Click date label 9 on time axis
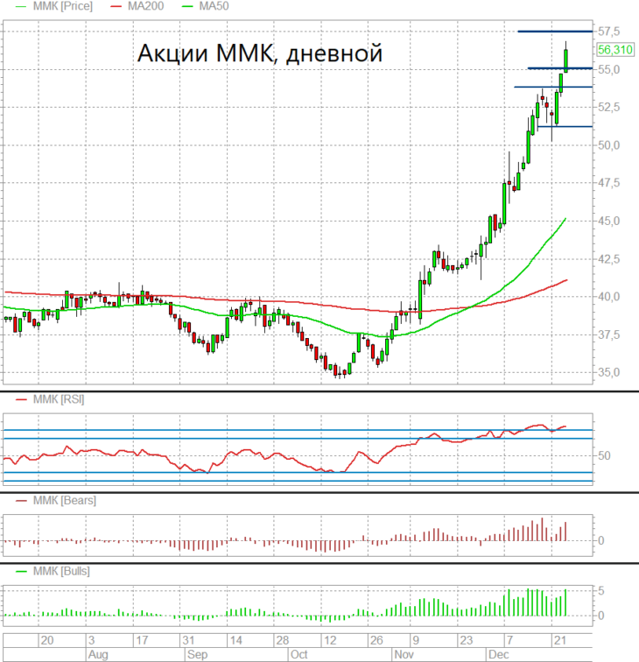 [416, 640]
